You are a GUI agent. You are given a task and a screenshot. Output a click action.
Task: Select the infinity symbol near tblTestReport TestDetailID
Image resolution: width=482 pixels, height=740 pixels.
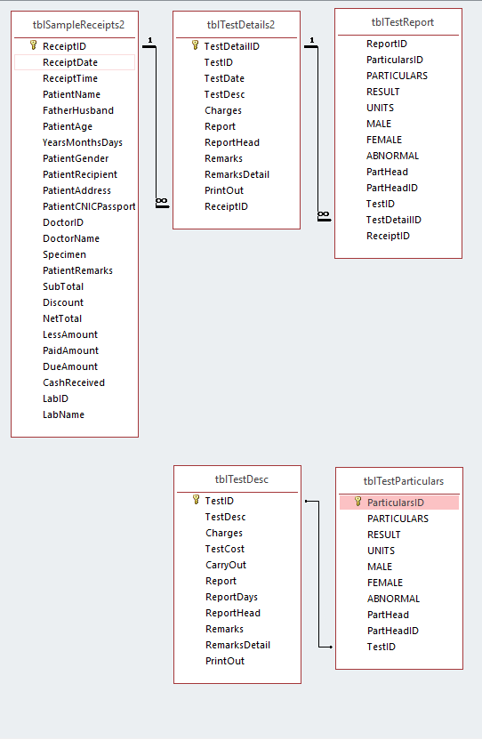[324, 215]
